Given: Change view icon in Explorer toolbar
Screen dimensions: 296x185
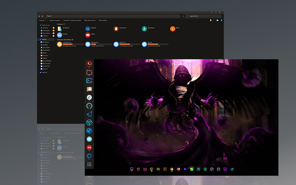Looking at the screenshot, I should [211, 20].
